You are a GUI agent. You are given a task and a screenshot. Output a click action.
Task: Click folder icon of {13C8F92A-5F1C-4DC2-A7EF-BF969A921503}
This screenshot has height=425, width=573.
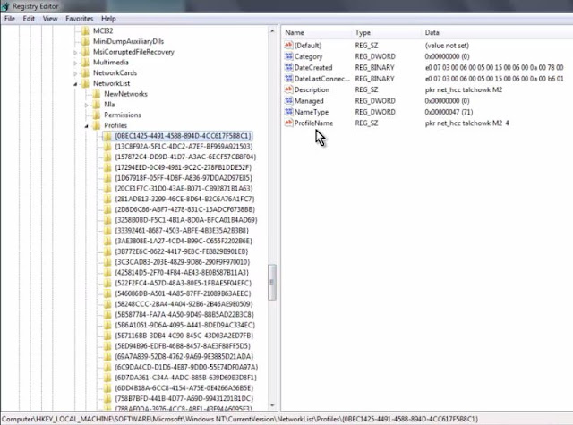[x=107, y=147]
